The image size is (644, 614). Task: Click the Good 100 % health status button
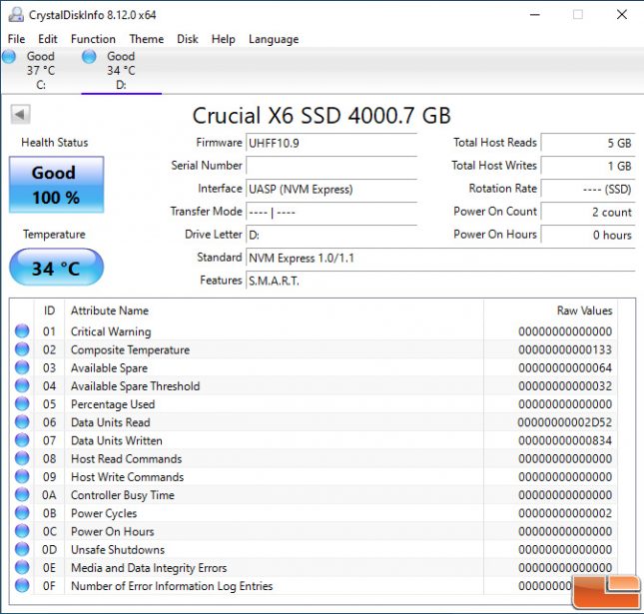pyautogui.click(x=56, y=185)
